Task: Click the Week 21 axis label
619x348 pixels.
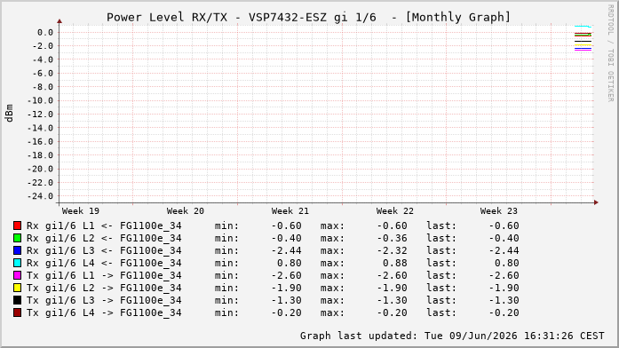Action: 290,211
